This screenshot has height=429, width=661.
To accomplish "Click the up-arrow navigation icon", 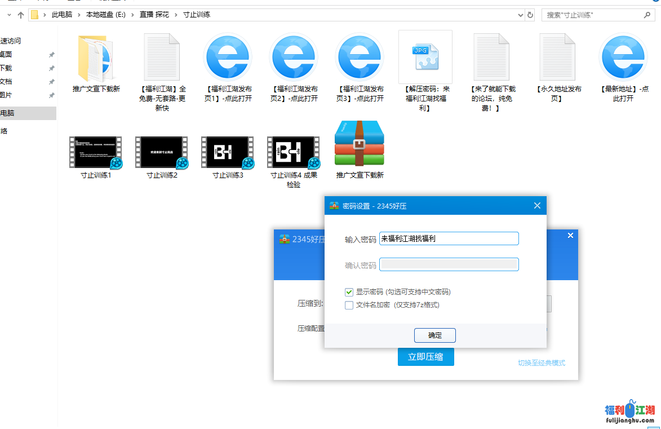I will coord(21,15).
